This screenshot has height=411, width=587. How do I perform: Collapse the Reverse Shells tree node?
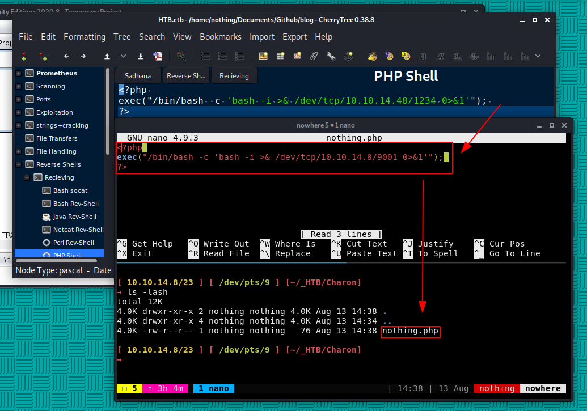click(18, 165)
